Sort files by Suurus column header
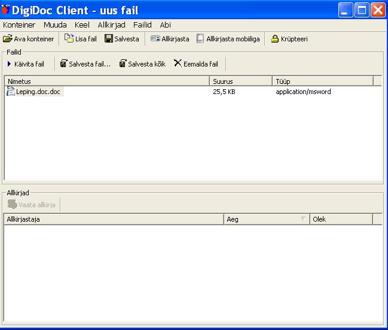388x330 pixels. 240,81
